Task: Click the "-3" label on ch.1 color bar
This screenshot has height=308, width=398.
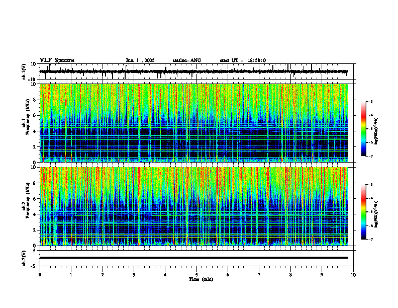Action: pos(370,102)
